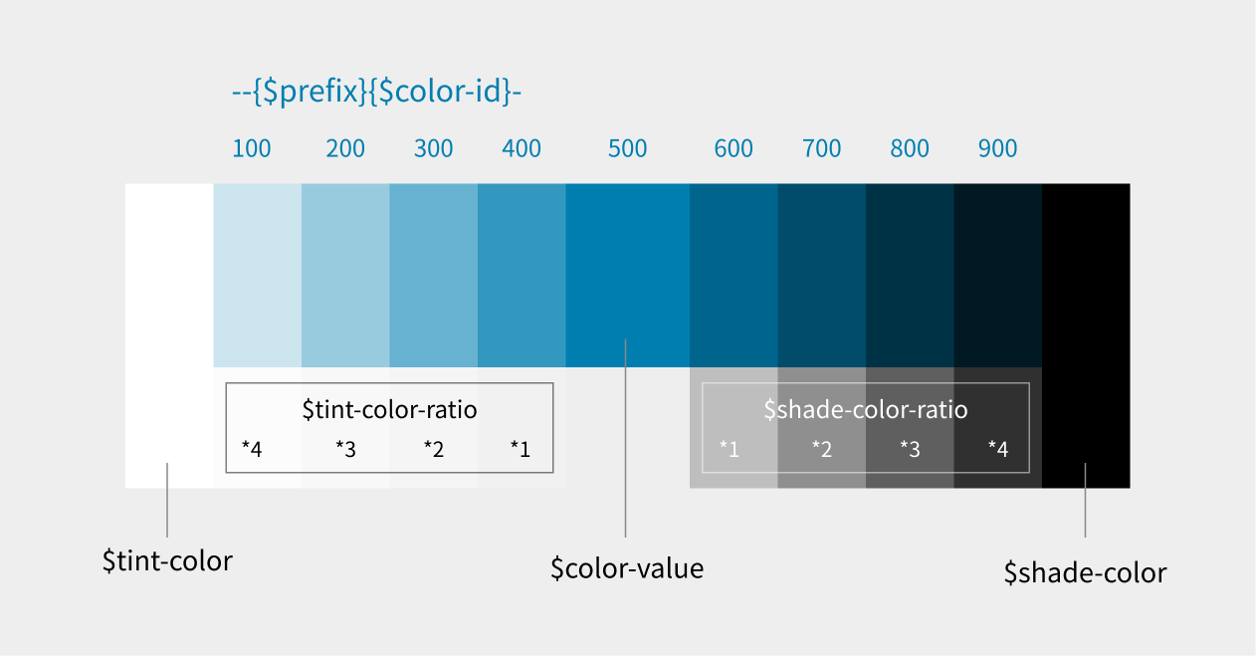This screenshot has height=656, width=1256.
Task: Click the lightest blue 100 swatch
Action: tap(257, 275)
